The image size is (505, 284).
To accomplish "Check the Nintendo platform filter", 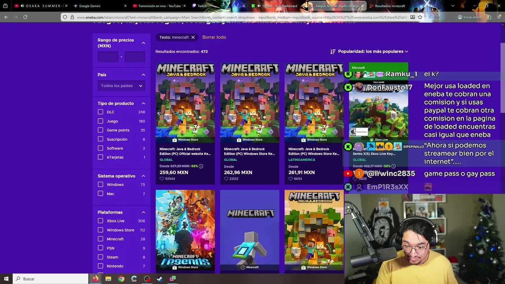I will (100, 266).
